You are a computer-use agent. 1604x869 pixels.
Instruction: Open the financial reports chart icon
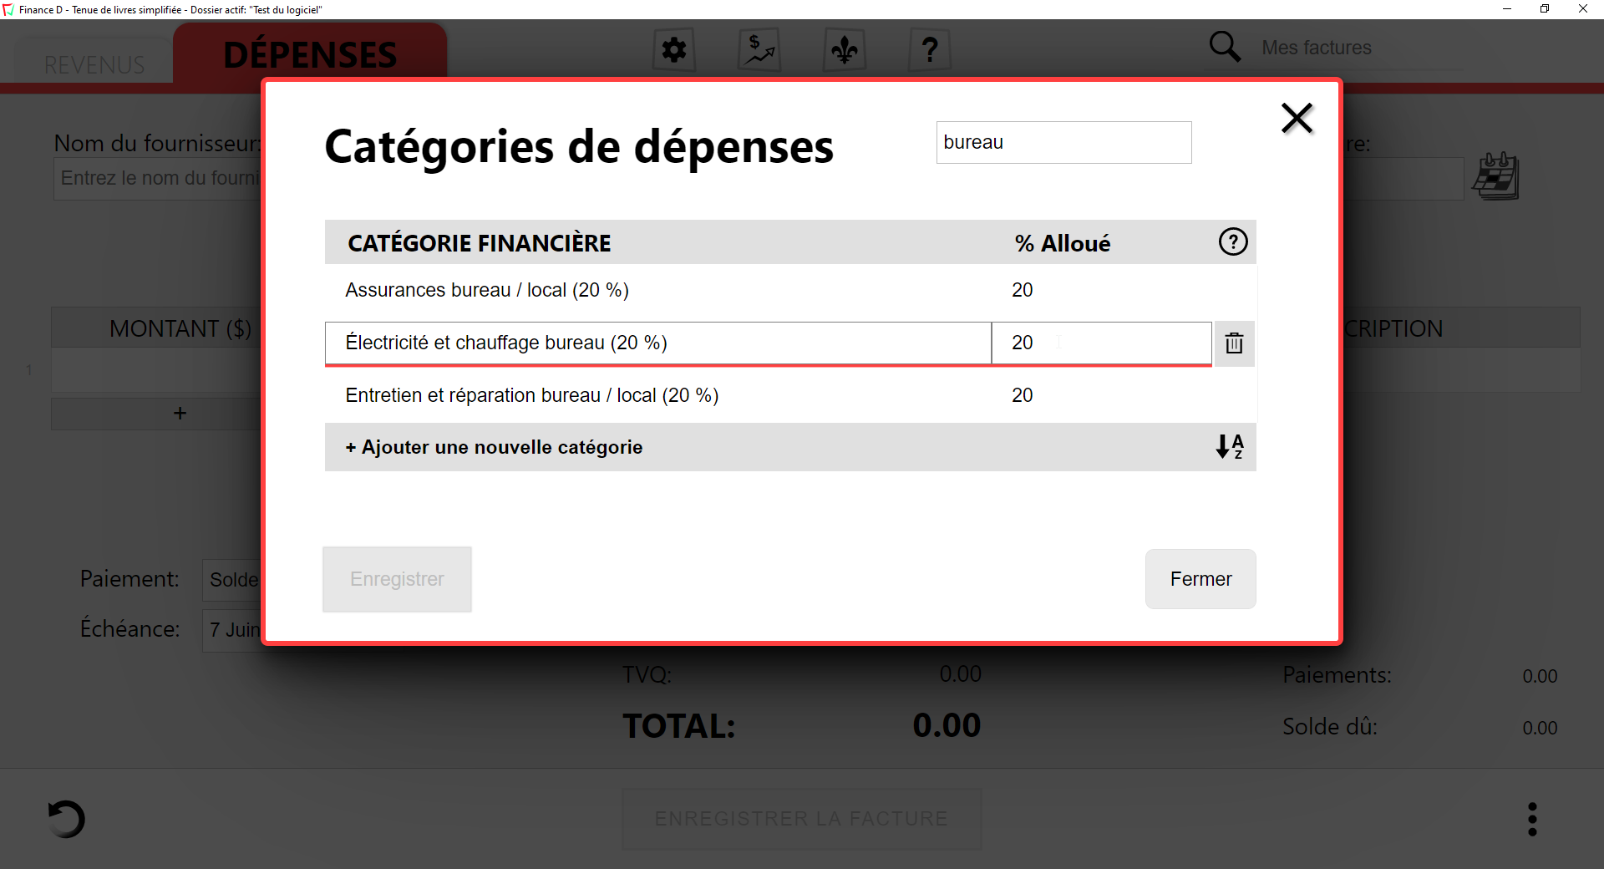(759, 50)
